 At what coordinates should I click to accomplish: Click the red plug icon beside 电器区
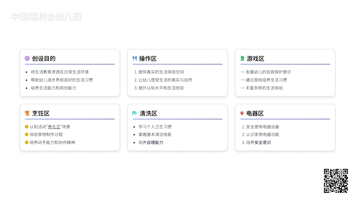point(242,113)
